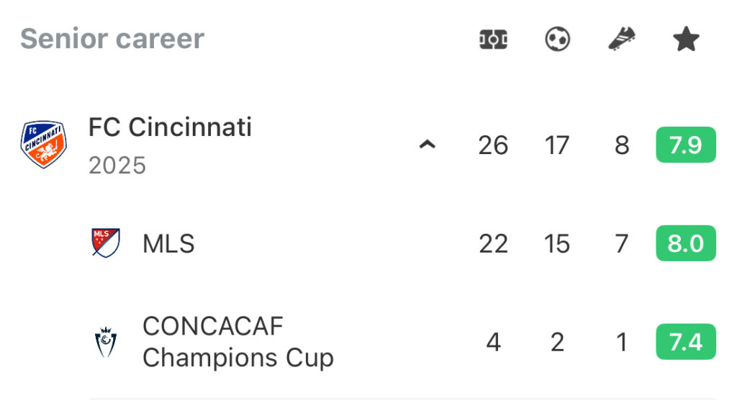Click the Senior career heading
Screen dimensions: 737x416
coord(112,39)
